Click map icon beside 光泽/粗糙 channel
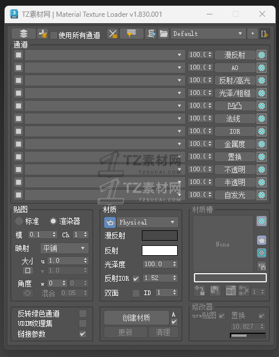 pos(262,93)
